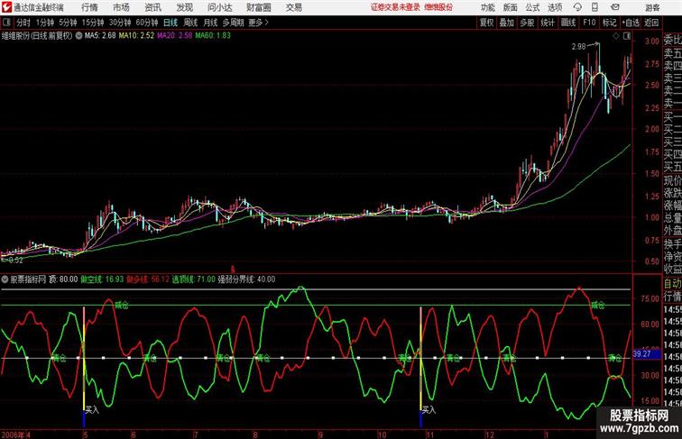
Task: Toggle chart right panel icon beside diamond
Action: click(x=627, y=36)
